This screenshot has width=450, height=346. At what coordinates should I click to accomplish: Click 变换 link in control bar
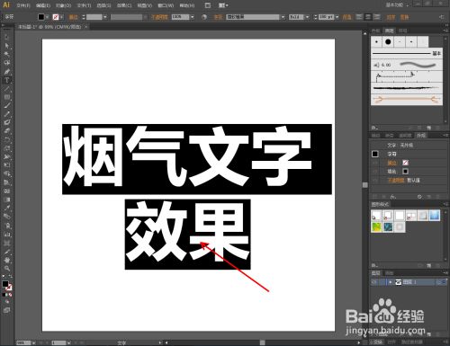405,17
